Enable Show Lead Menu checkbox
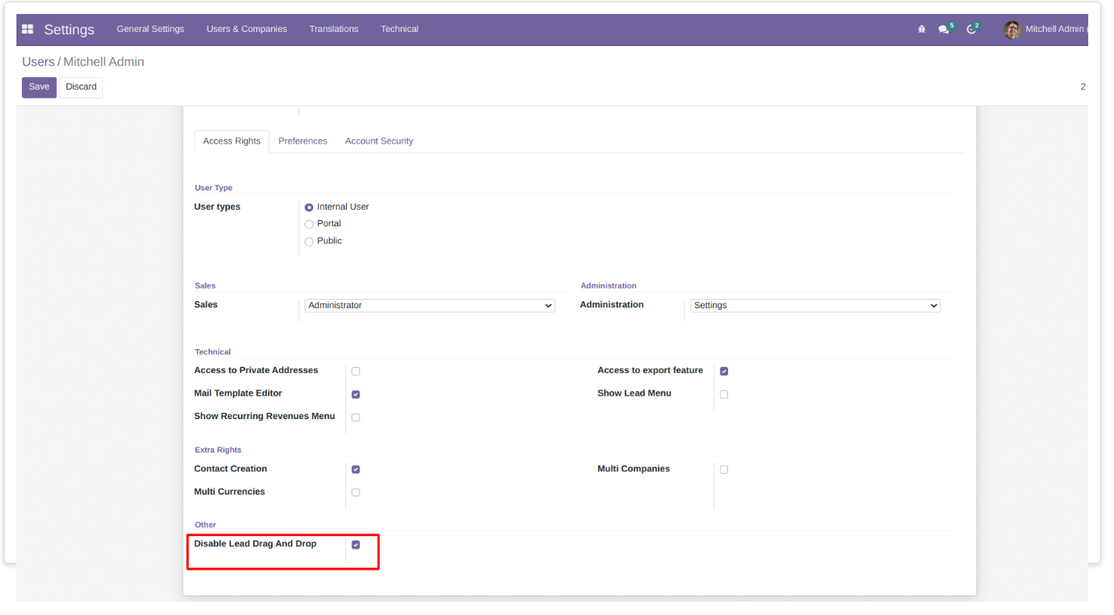Viewport: 1114px width, 615px height. pos(724,395)
